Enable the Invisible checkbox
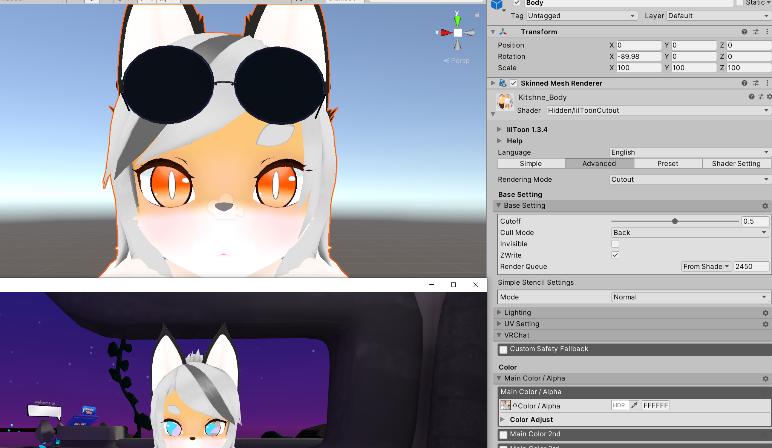The height and width of the screenshot is (448, 772). click(x=615, y=244)
